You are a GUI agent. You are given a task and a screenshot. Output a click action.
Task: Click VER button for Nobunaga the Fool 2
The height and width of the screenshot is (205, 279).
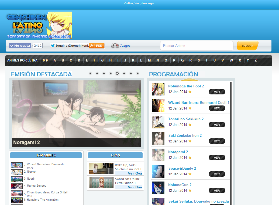coord(217,92)
